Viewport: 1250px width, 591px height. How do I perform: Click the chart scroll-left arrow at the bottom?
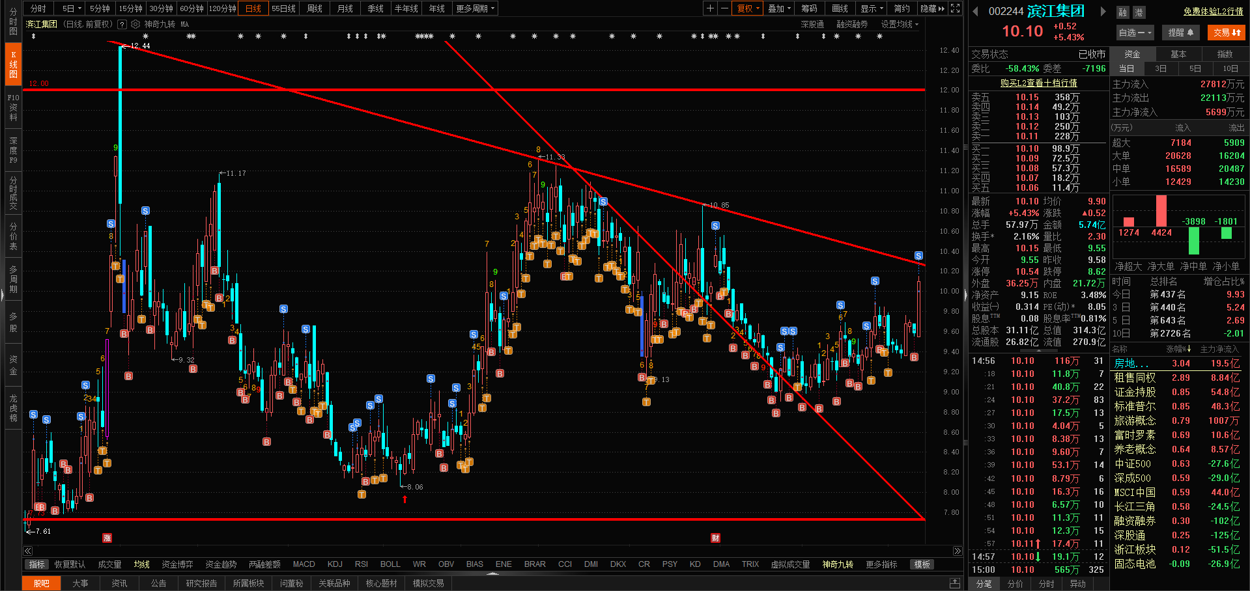point(28,551)
